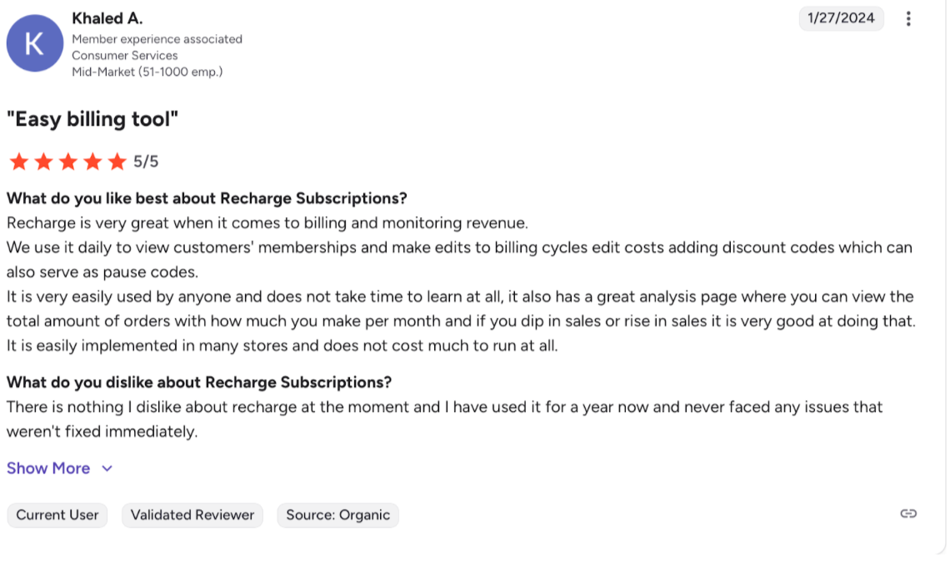Select the Validated Reviewer tag
The image size is (950, 561).
192,514
